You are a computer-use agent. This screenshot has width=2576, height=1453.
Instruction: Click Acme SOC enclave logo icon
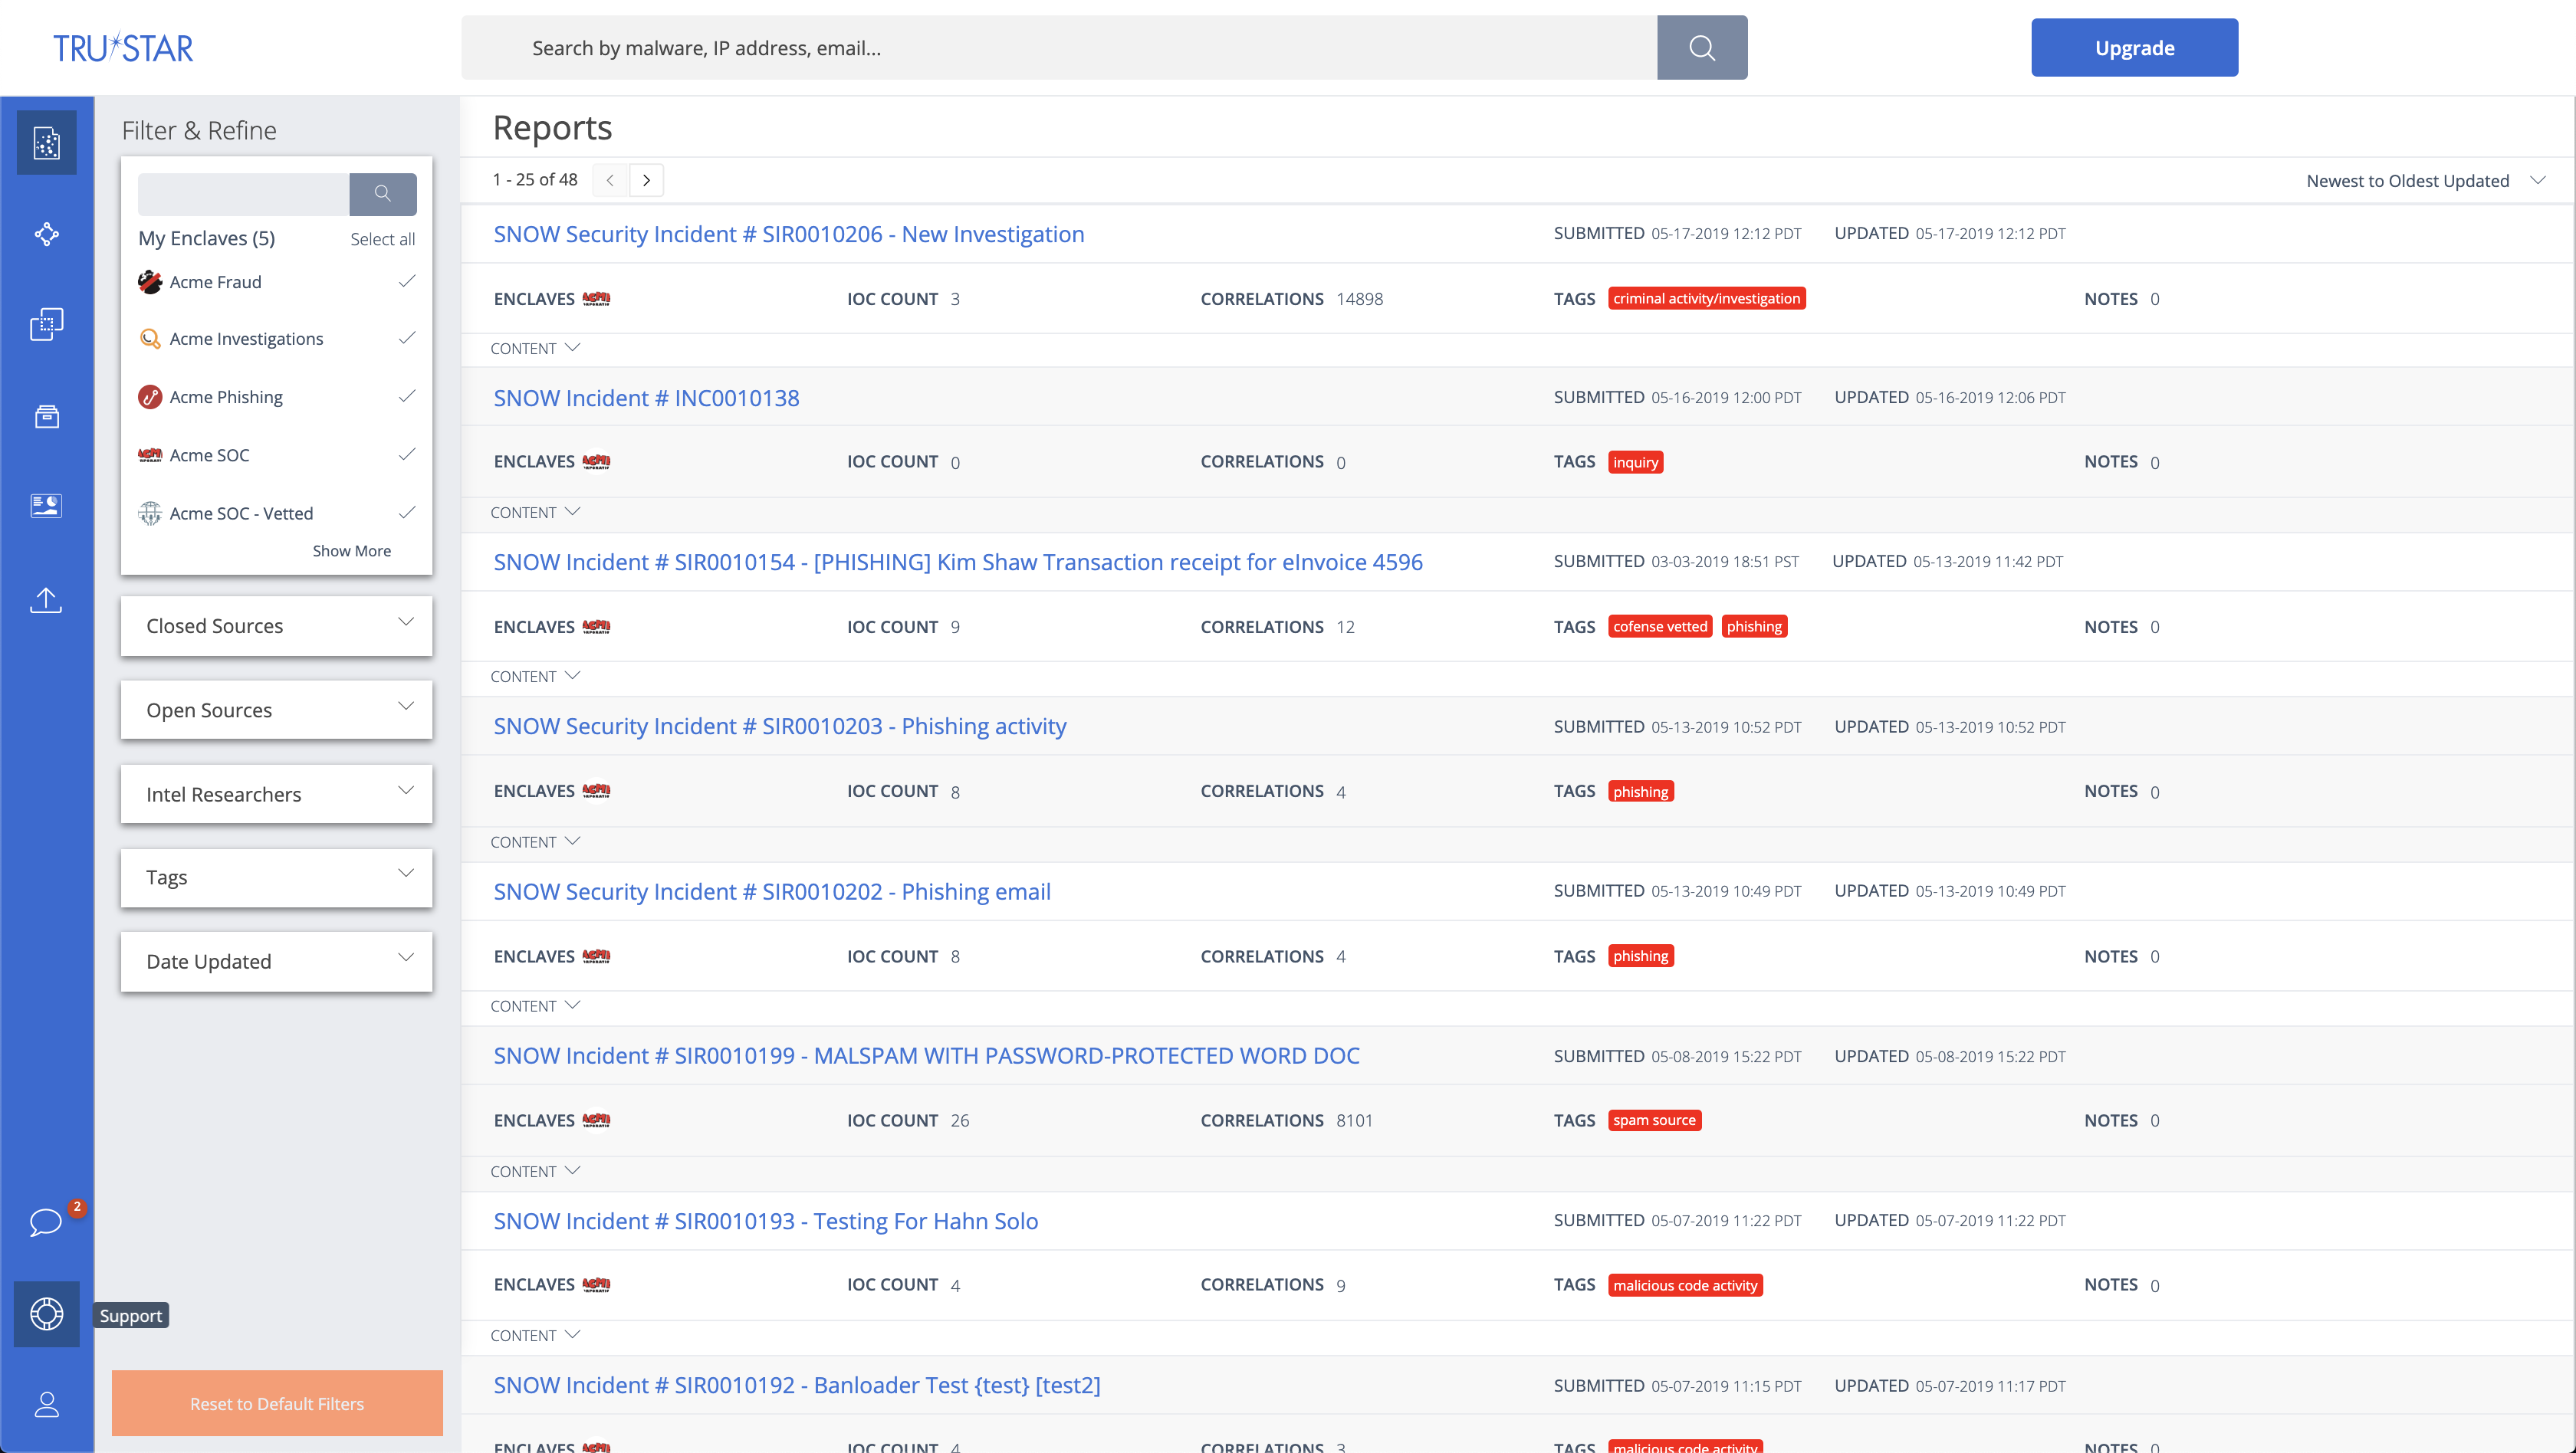pyautogui.click(x=150, y=454)
